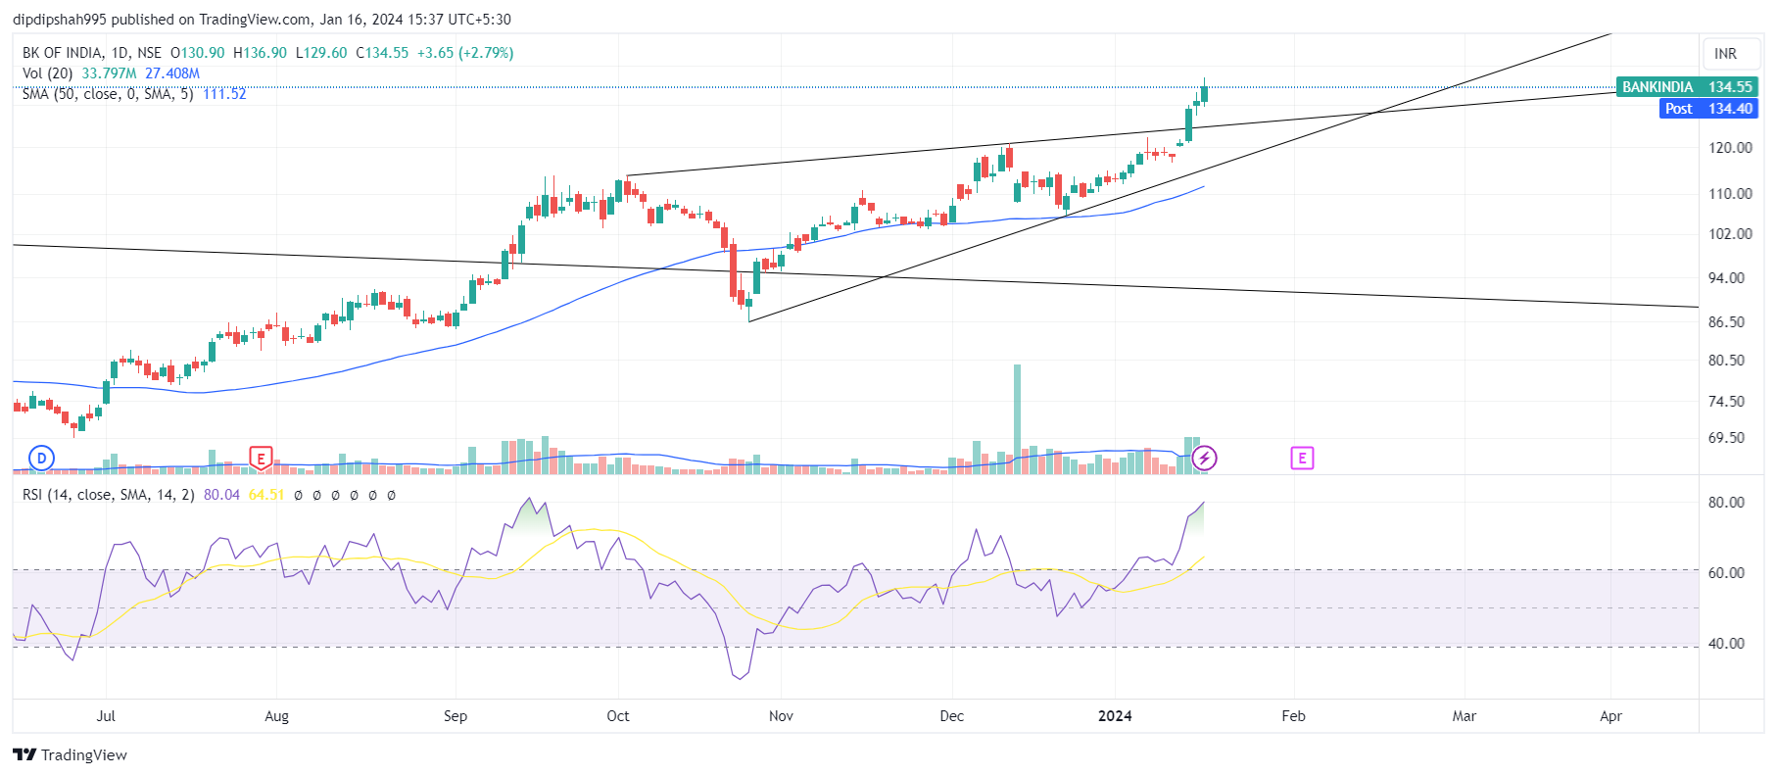
Task: Click the Vol (20) indicator legend
Action: [47, 73]
